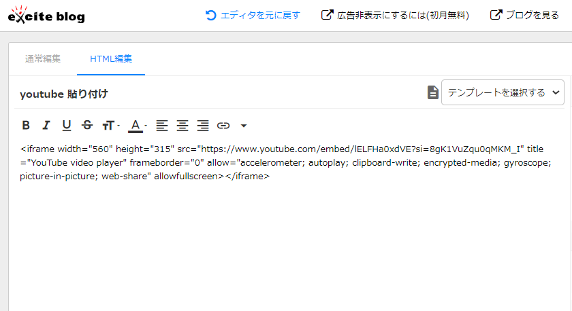Align text right
The width and height of the screenshot is (572, 311).
(x=203, y=126)
